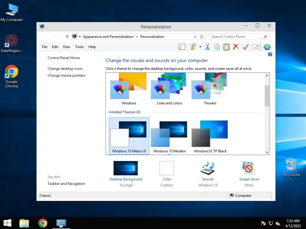Click the orange checkmark toolbar icon
This screenshot has width=306, height=229.
click(x=245, y=47)
